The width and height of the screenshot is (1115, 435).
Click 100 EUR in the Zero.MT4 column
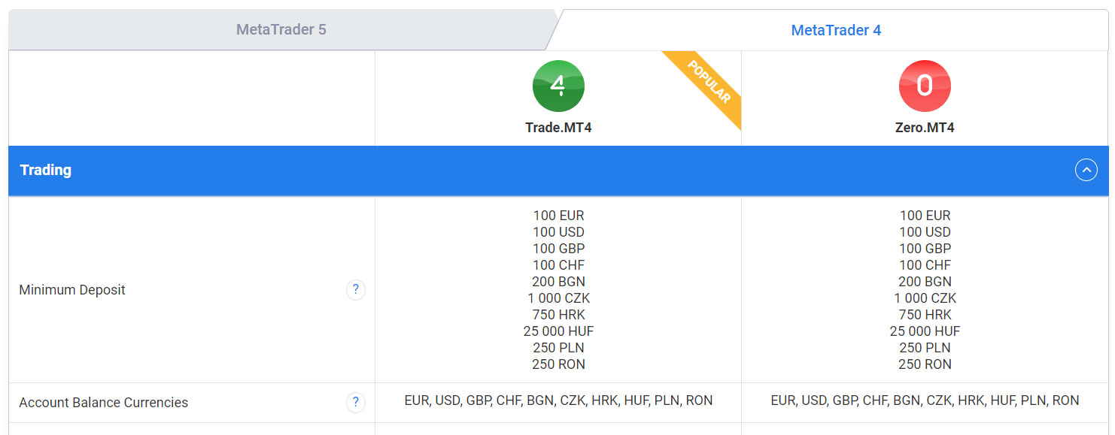pyautogui.click(x=925, y=216)
